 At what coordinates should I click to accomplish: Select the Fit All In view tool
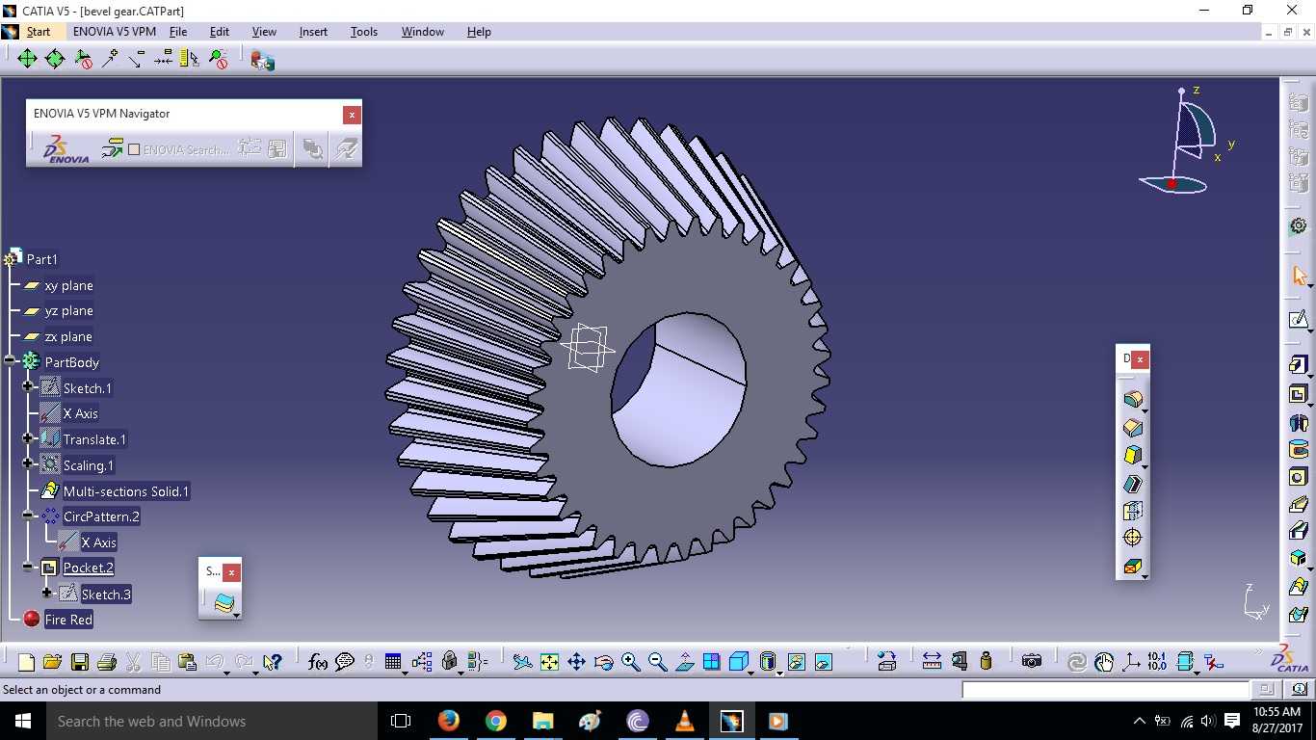pyautogui.click(x=549, y=662)
